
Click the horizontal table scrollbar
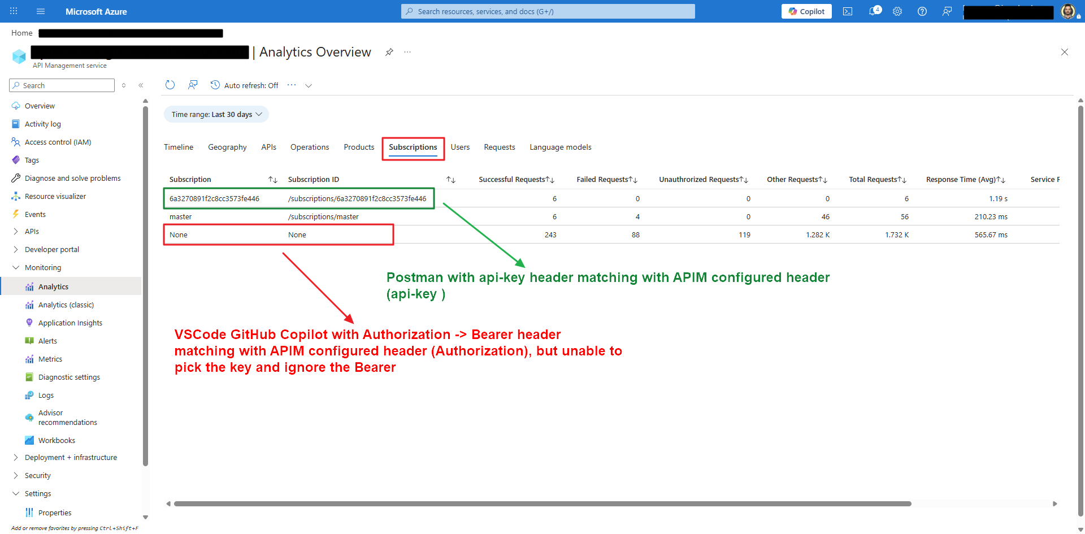click(542, 503)
